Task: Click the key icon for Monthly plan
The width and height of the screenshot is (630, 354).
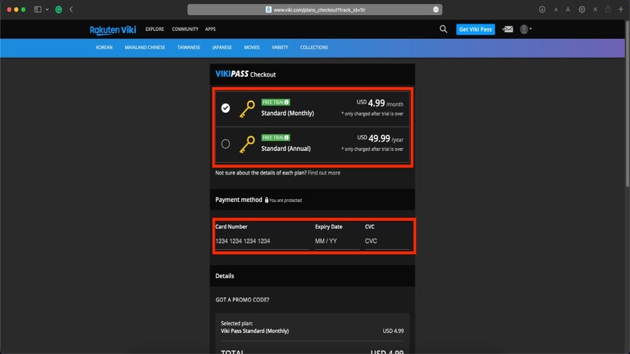Action: point(247,109)
